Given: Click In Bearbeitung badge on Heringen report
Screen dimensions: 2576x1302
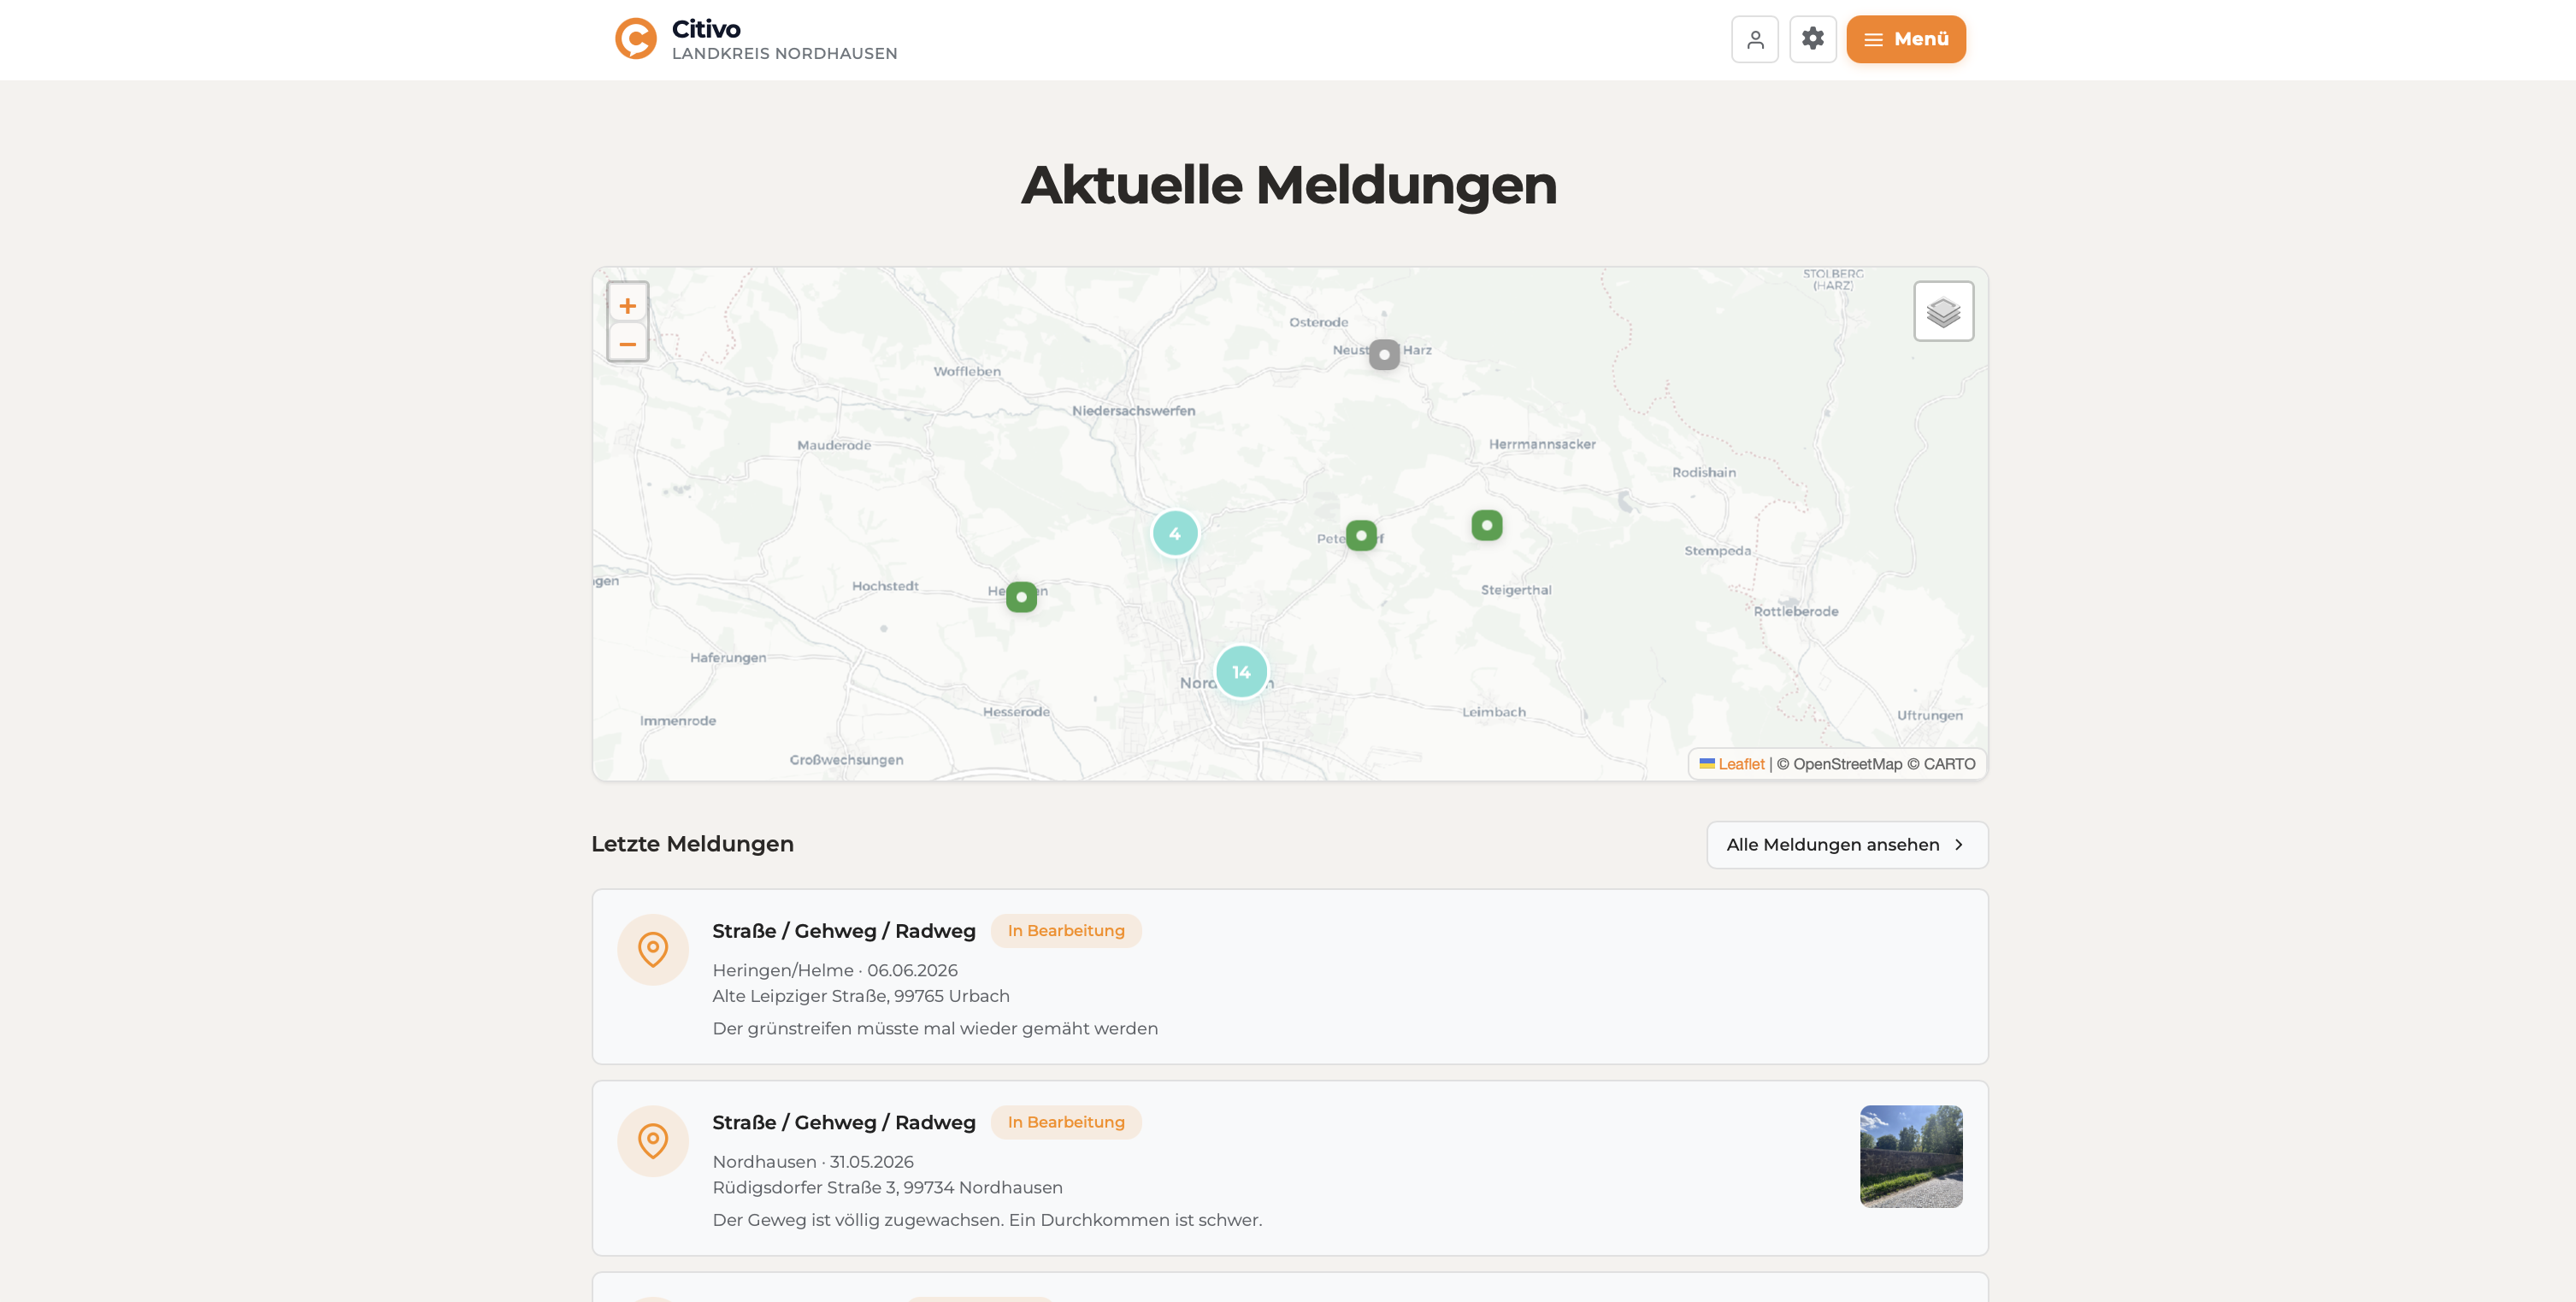Looking at the screenshot, I should pos(1066,931).
